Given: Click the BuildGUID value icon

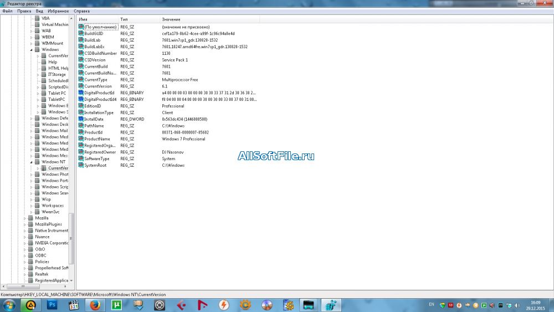Looking at the screenshot, I should coord(80,34).
